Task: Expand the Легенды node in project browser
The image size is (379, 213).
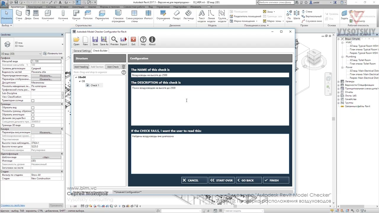Action: 338,81
